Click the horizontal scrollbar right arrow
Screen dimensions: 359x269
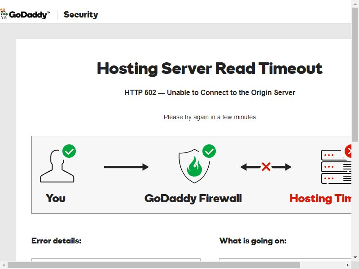click(348, 265)
